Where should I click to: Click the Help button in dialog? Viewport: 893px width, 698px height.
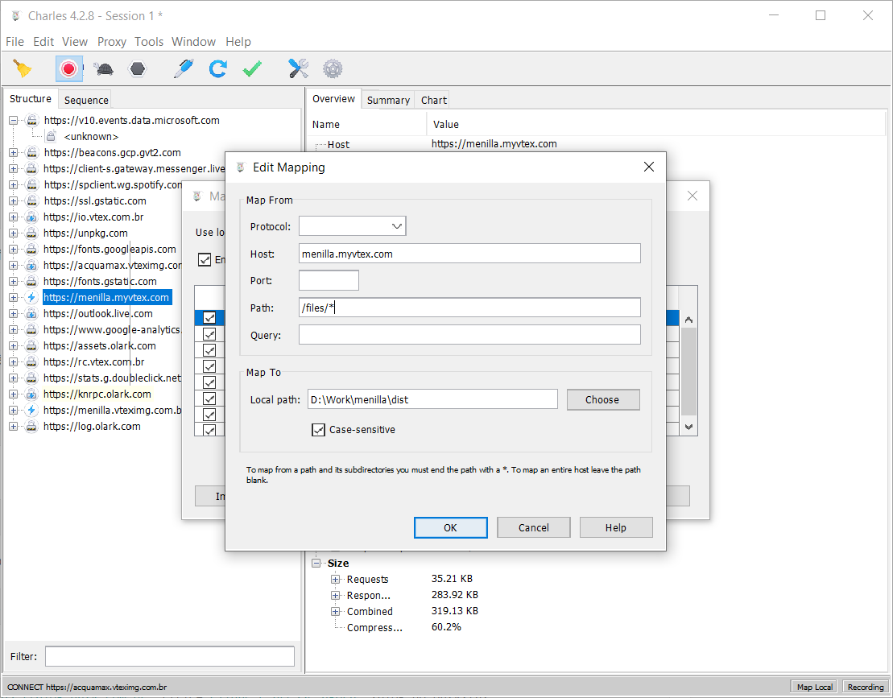coord(616,528)
